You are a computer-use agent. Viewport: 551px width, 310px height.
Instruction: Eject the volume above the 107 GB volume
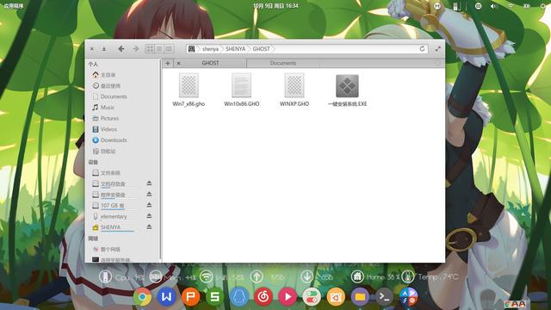(149, 194)
